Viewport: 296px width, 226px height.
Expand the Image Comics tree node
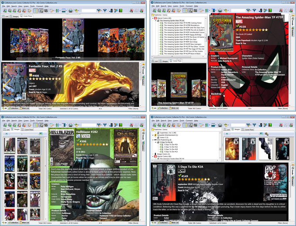point(152,153)
